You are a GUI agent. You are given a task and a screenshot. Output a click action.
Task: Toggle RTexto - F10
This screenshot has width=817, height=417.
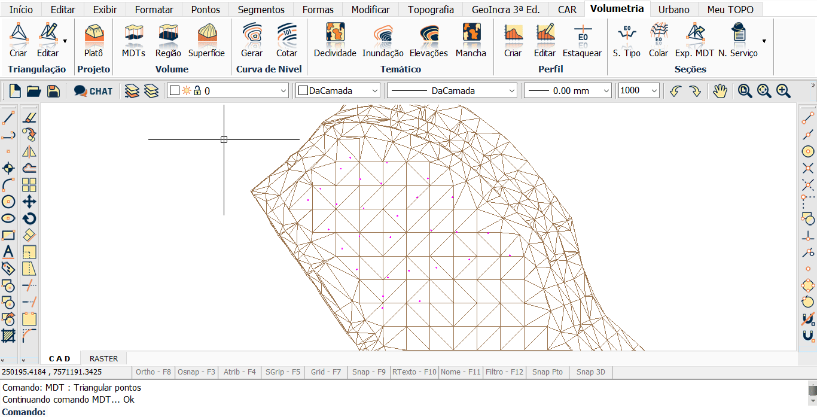[414, 372]
